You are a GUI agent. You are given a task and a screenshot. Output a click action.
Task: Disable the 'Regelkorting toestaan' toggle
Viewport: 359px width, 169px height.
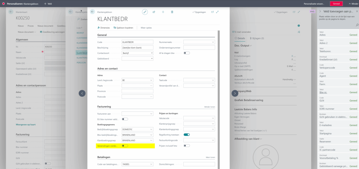click(187, 134)
